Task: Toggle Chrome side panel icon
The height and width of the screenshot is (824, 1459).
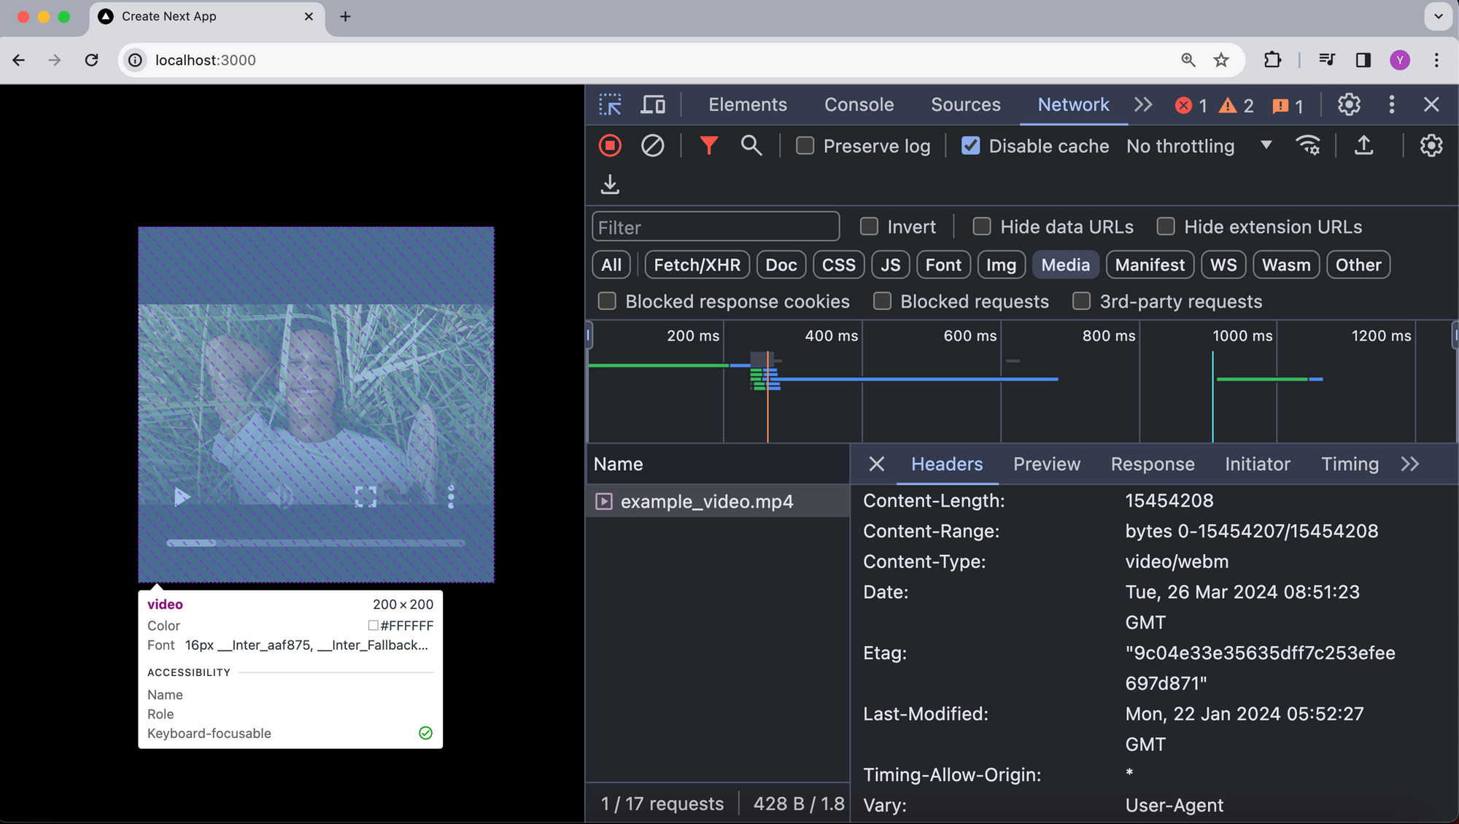Action: tap(1363, 60)
